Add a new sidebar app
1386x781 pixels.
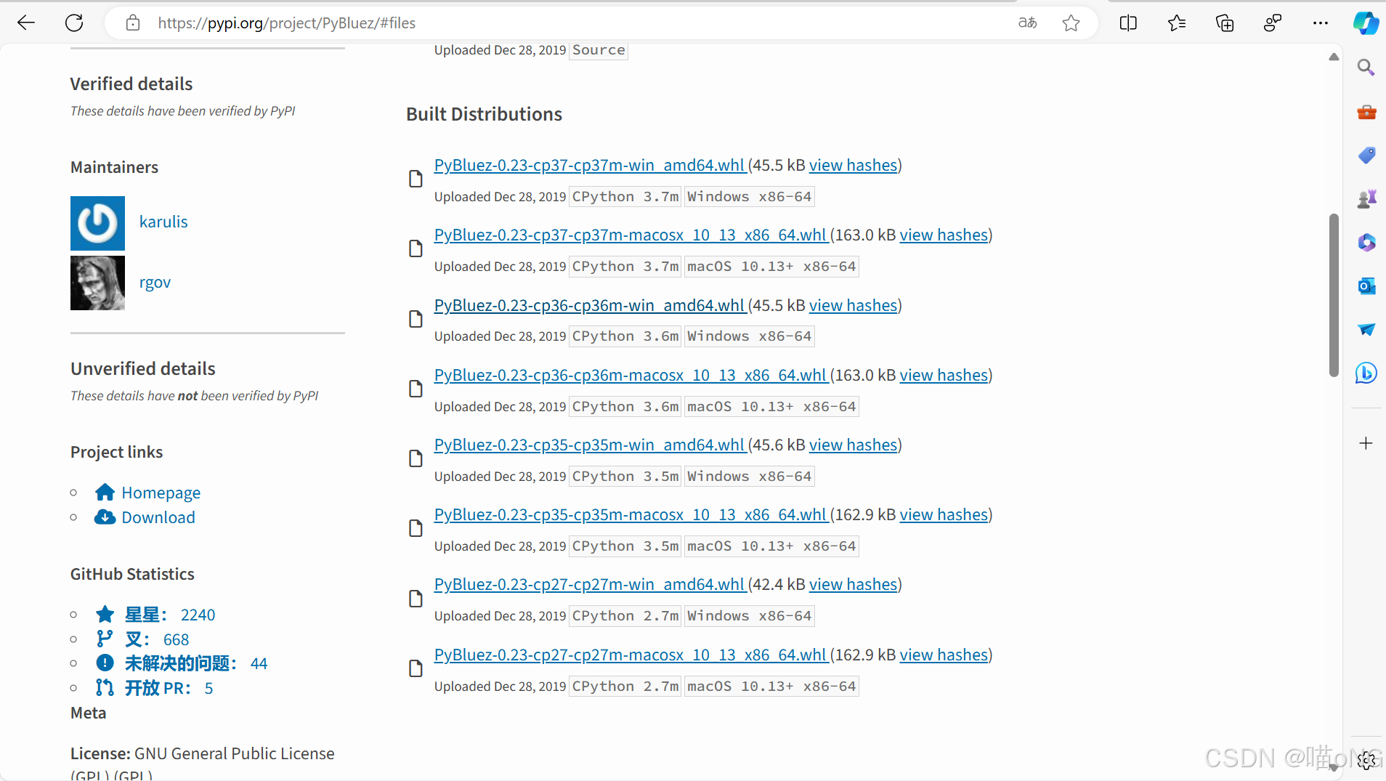point(1366,443)
